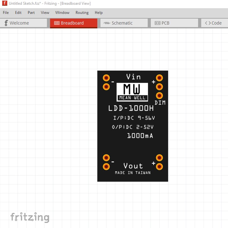The height and width of the screenshot is (228, 228).
Task: Click the upper Vin plus pin
Action: click(x=159, y=78)
